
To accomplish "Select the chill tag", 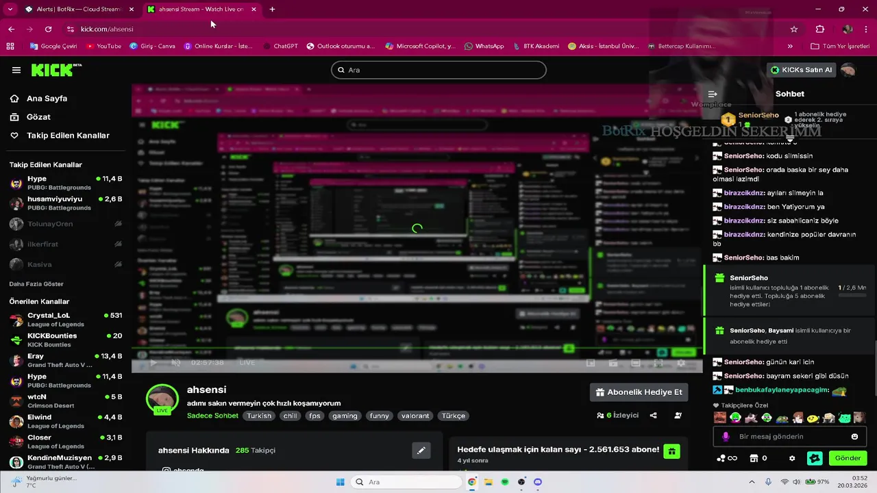I will click(x=291, y=416).
